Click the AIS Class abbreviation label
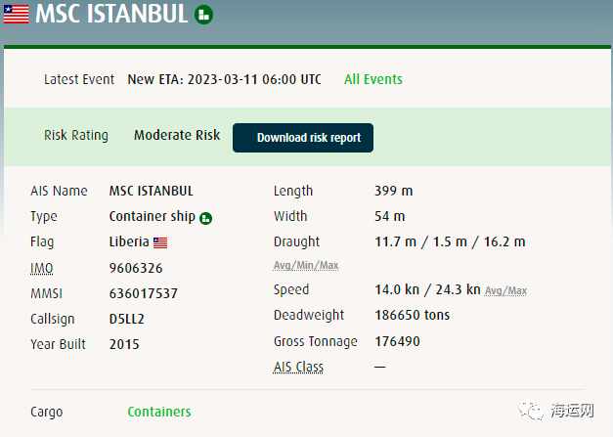The image size is (613, 437). click(x=299, y=367)
